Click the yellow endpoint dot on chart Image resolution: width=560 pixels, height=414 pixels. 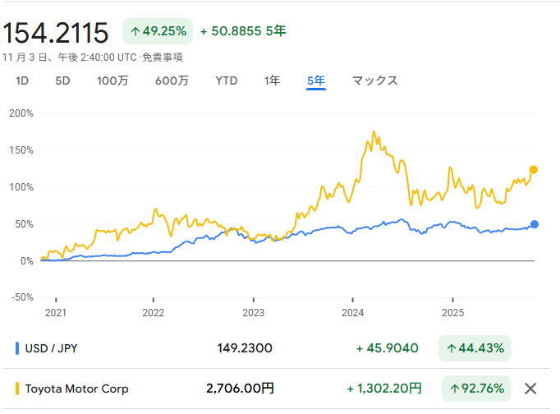(x=534, y=170)
